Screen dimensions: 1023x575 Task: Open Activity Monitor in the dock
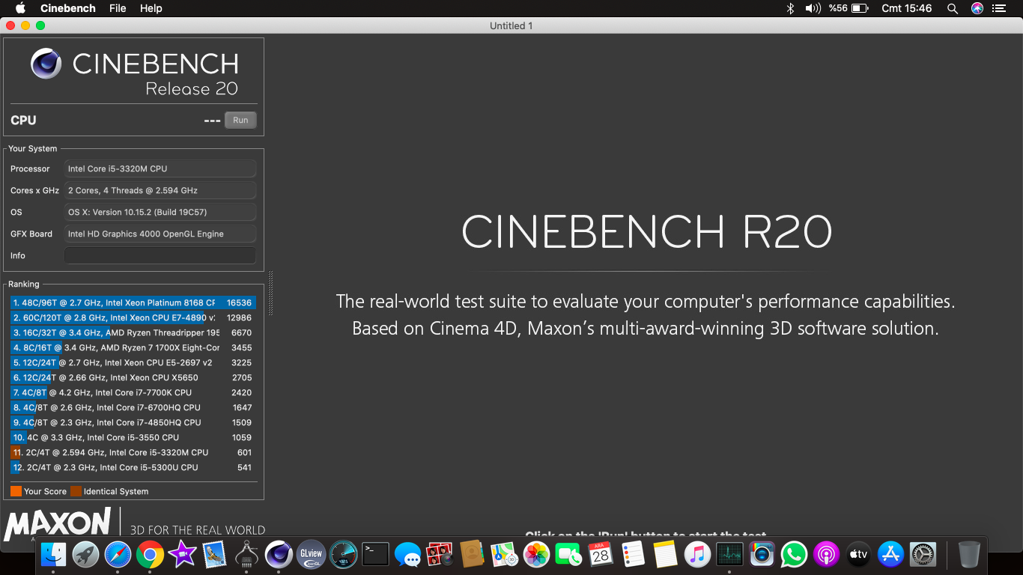[x=729, y=554]
